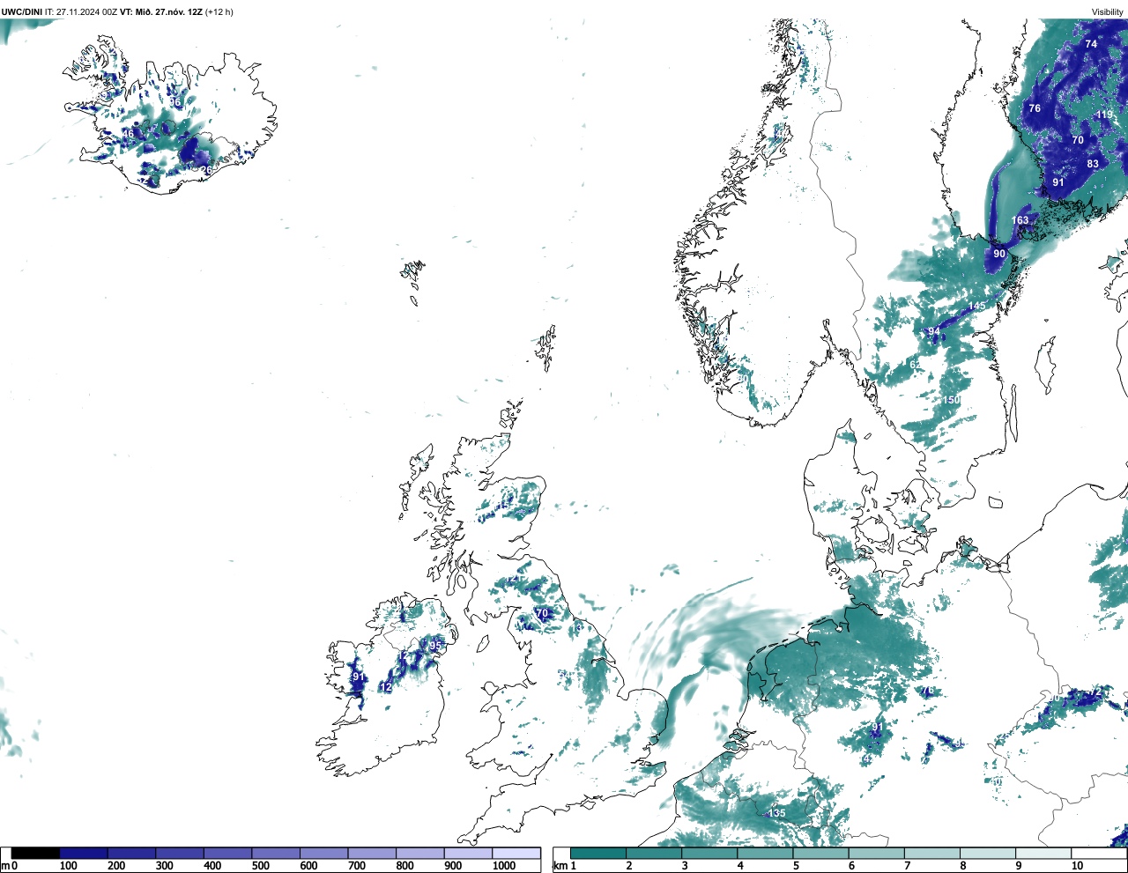Click the '83' visibility value on map

click(1093, 165)
